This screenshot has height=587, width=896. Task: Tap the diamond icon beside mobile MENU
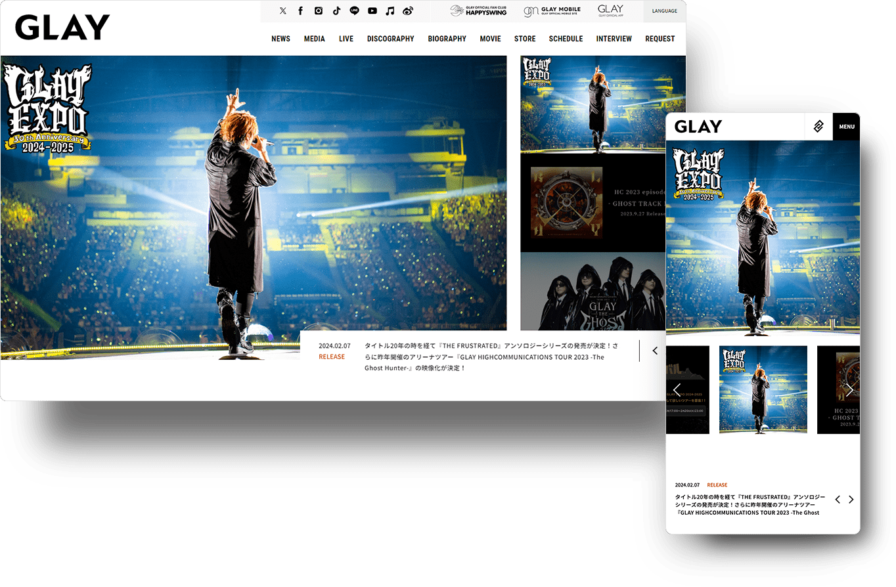click(x=818, y=127)
